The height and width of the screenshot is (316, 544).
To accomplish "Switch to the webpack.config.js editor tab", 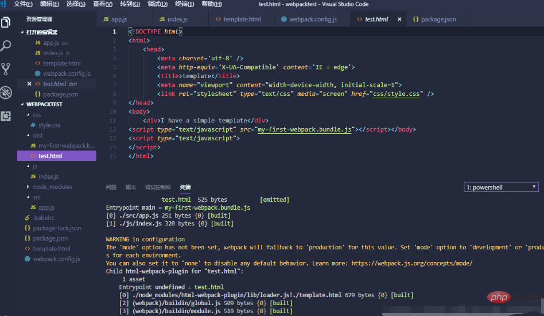I will [312, 19].
